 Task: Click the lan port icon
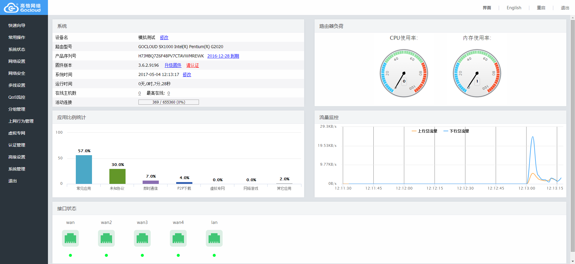tap(214, 238)
